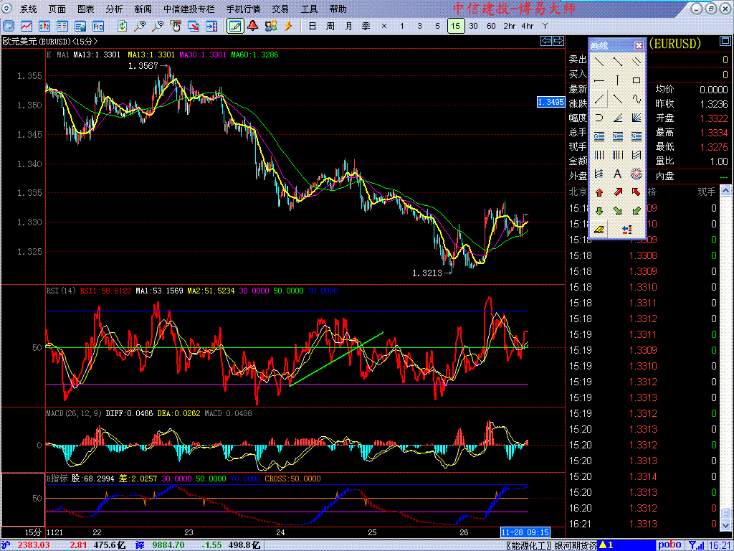734x551 pixels.
Task: Choose the red up arrow marker
Action: tap(599, 192)
